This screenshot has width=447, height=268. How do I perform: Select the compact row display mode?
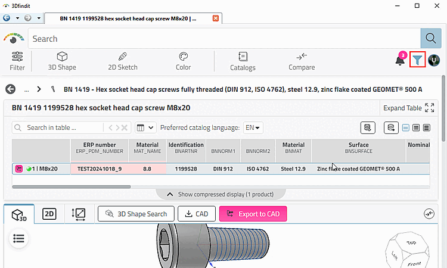[406, 127]
